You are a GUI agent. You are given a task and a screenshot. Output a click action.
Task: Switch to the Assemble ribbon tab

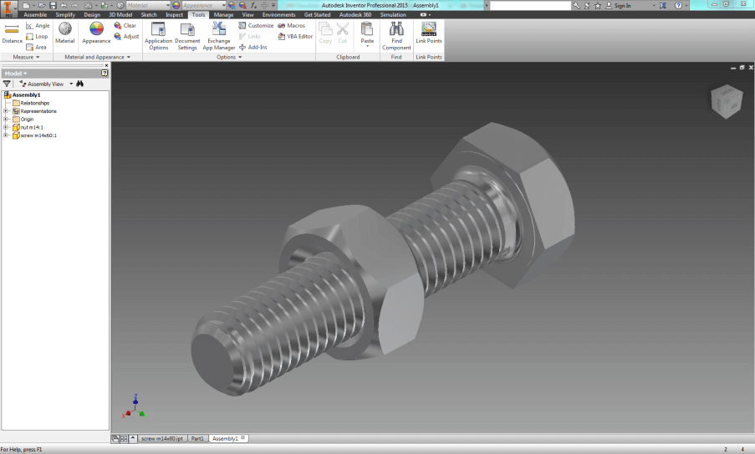(x=35, y=14)
